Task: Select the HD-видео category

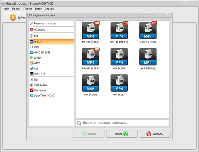Action: [x=52, y=30]
